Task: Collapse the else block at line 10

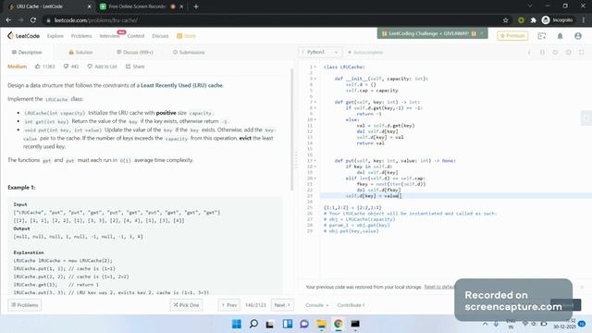Action: (315, 119)
